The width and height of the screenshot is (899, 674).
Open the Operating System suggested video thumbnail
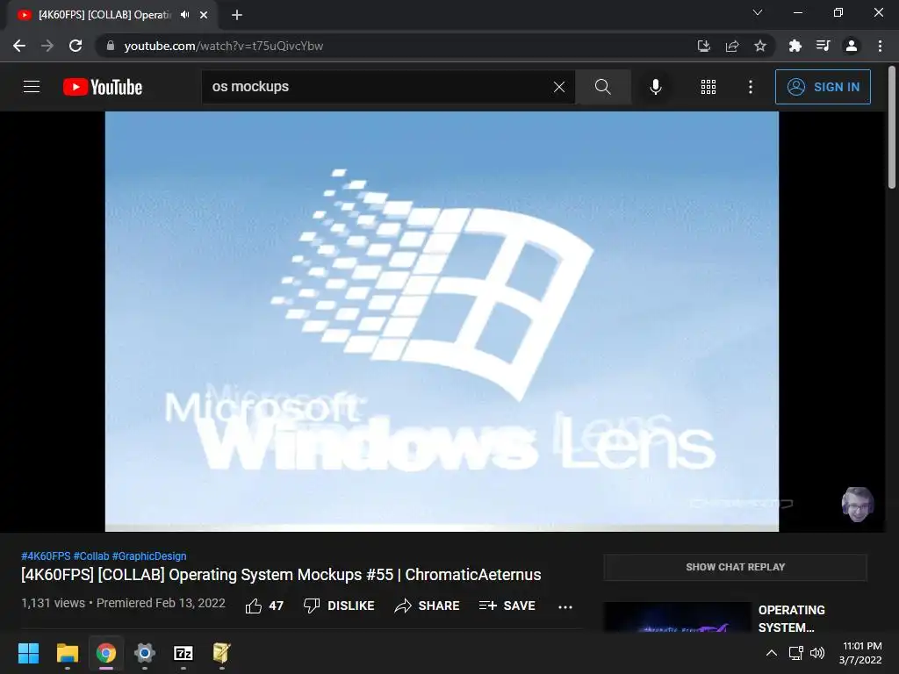point(677,617)
